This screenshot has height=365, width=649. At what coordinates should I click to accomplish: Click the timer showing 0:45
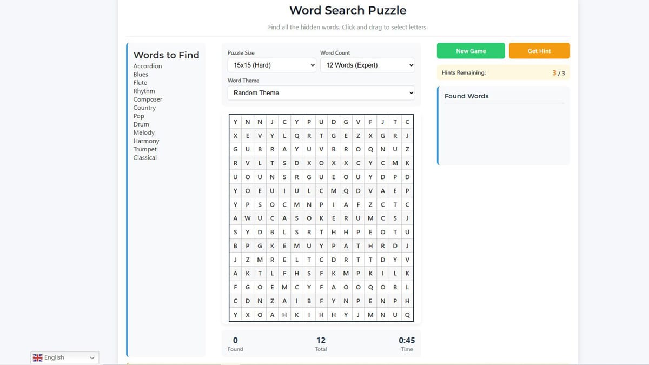tap(407, 341)
